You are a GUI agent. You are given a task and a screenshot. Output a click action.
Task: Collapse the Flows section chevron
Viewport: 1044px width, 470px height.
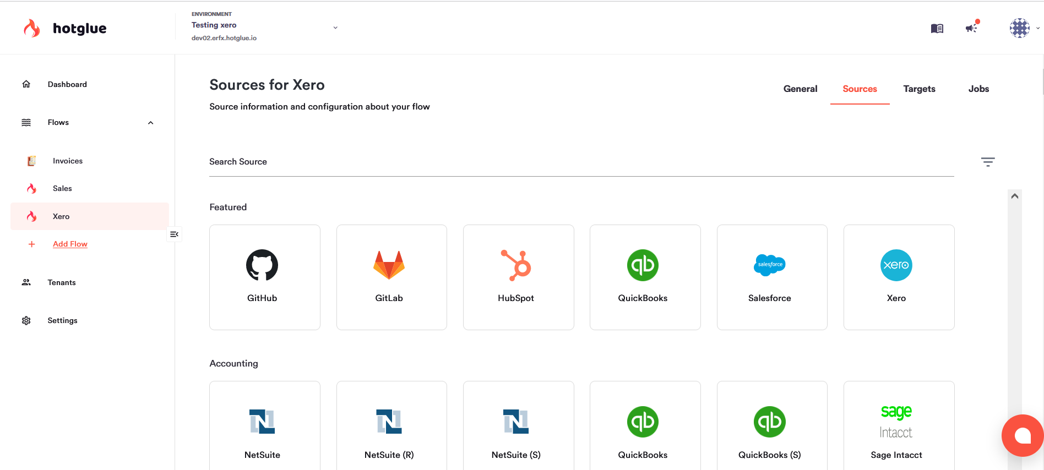[150, 123]
